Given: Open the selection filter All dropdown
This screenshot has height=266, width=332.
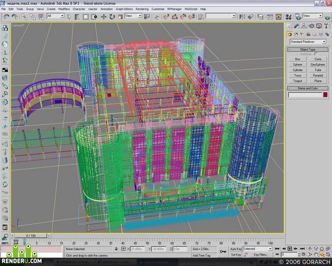Looking at the screenshot, I should pyautogui.click(x=56, y=16).
